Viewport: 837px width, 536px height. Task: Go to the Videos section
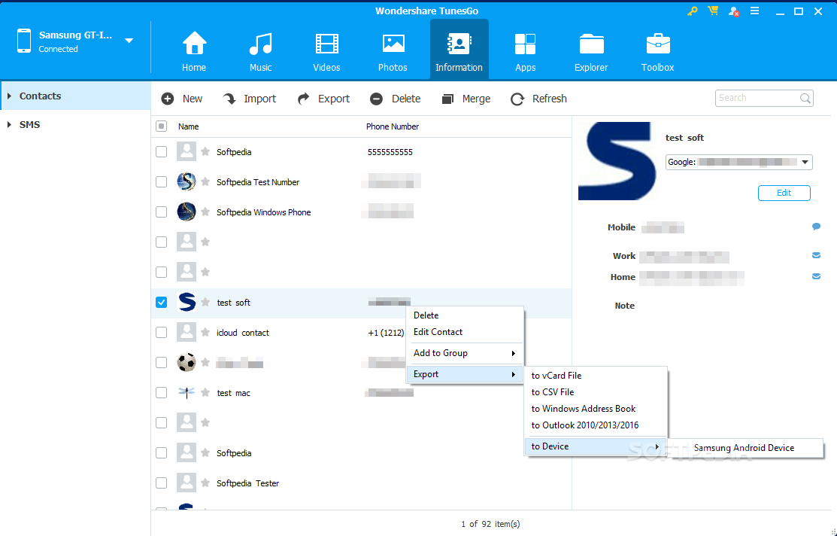tap(326, 52)
